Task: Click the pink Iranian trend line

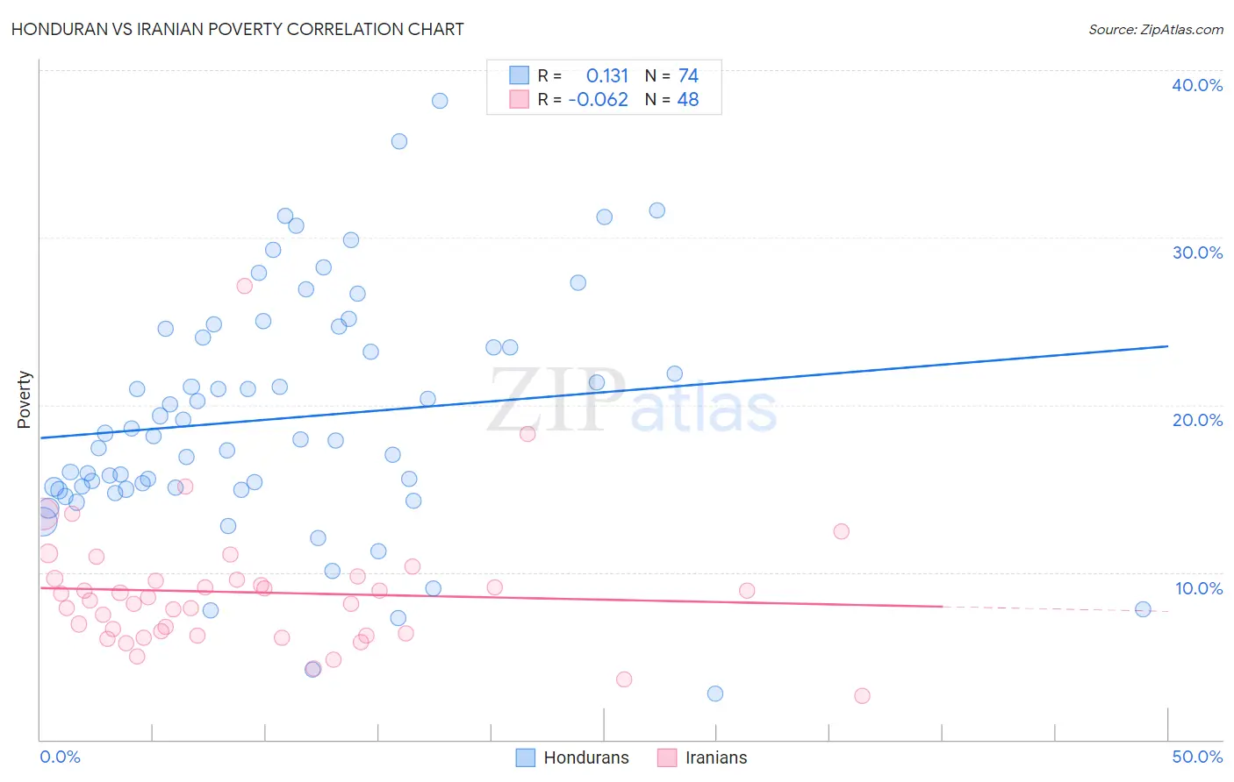Action: coord(491,596)
